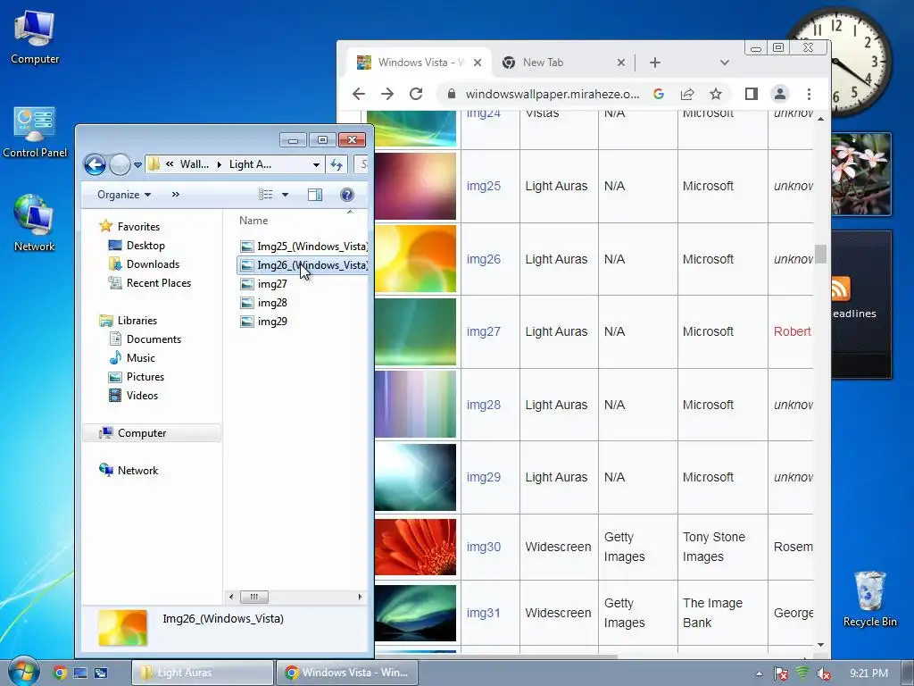Change view icon in Explorer toolbar
914x686 pixels.
point(266,194)
